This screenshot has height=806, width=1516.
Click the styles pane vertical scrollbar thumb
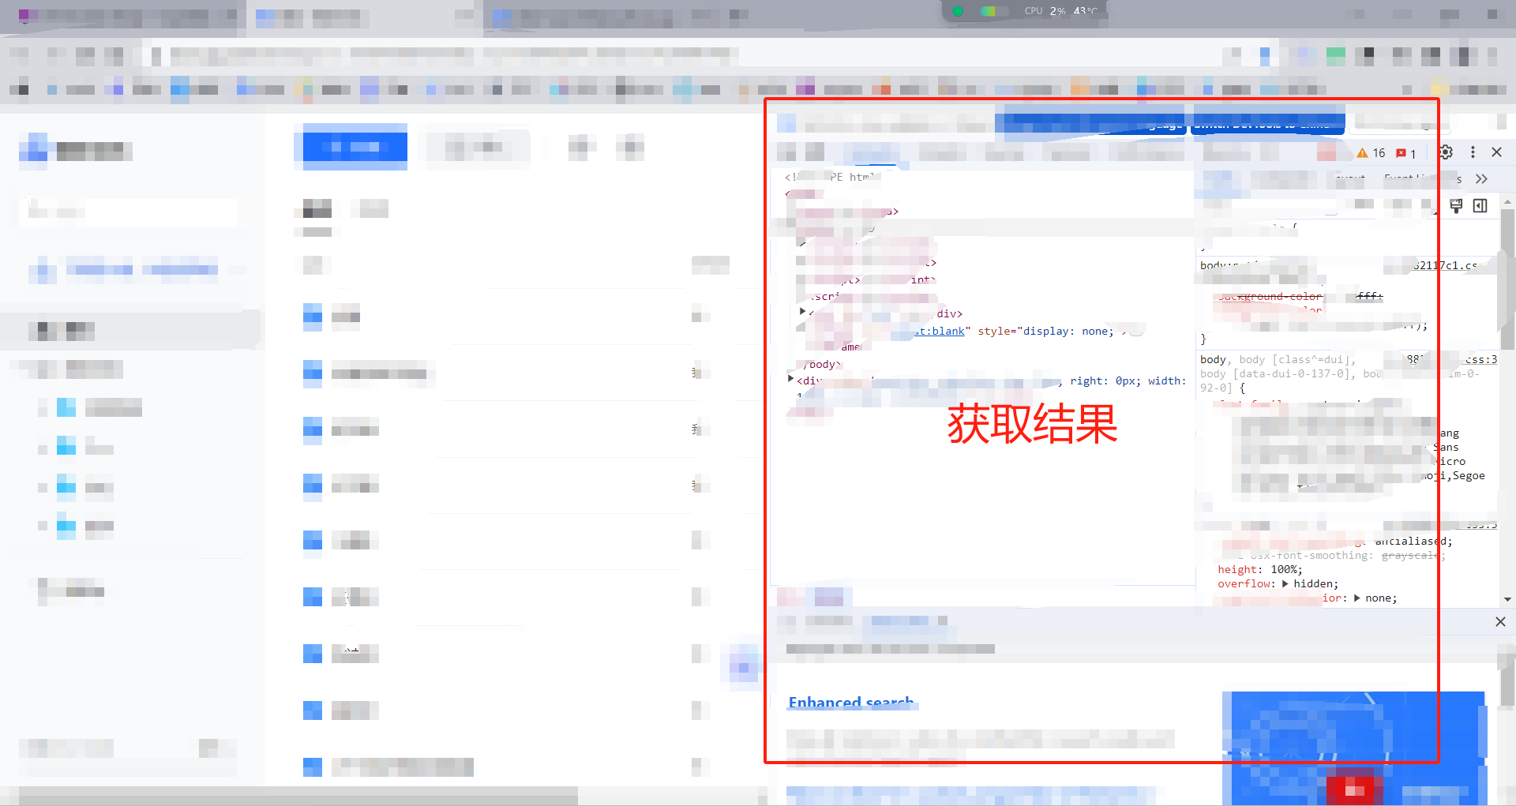coord(1507,278)
